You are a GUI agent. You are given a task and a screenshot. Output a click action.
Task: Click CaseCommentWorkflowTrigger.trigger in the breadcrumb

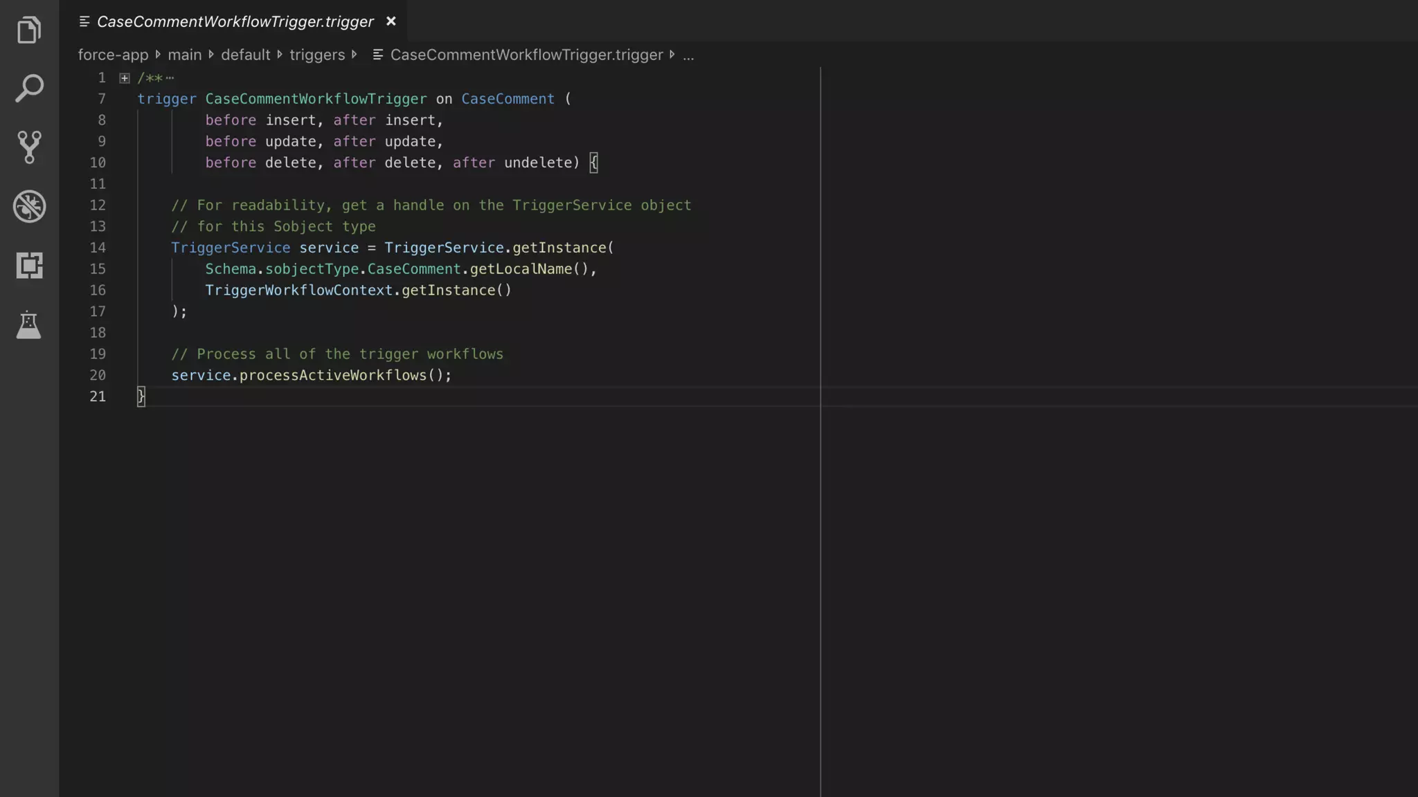[x=526, y=55]
